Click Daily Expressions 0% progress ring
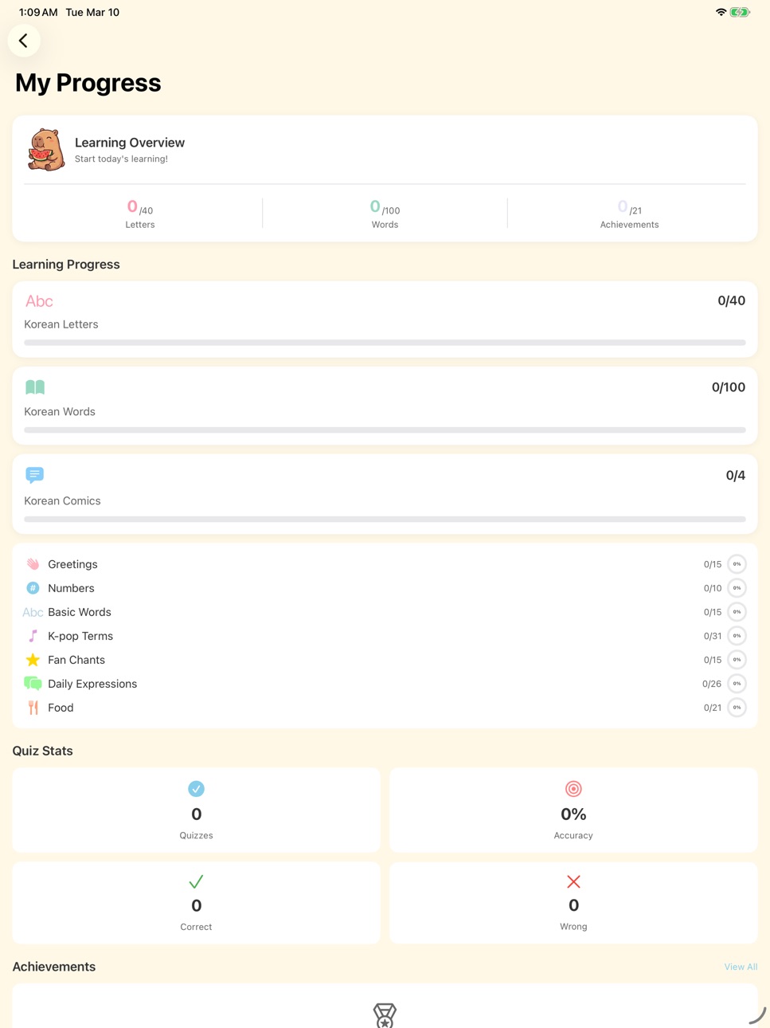The image size is (770, 1028). [x=737, y=684]
